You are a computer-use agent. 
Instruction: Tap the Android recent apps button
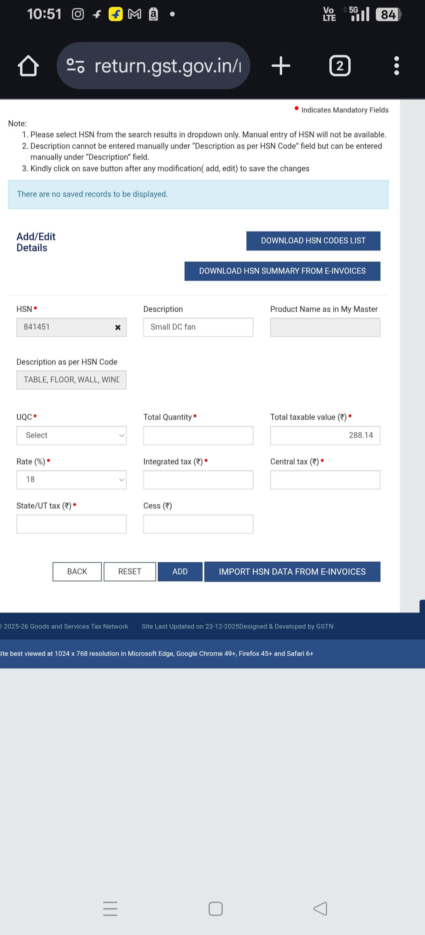coord(110,909)
